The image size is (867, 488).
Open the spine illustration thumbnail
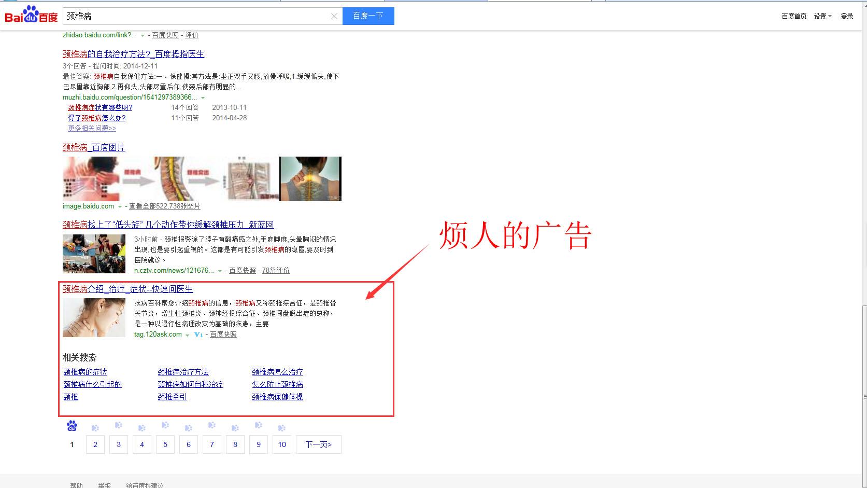point(176,179)
